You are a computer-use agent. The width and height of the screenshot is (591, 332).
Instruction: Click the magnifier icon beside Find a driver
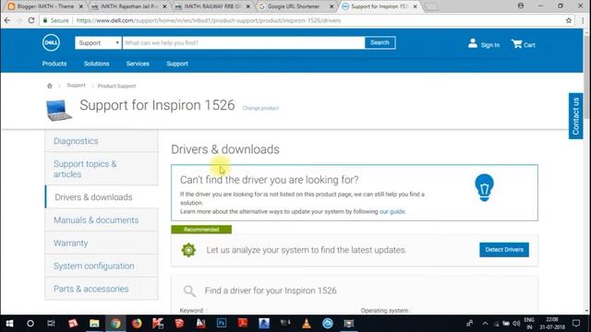point(189,290)
